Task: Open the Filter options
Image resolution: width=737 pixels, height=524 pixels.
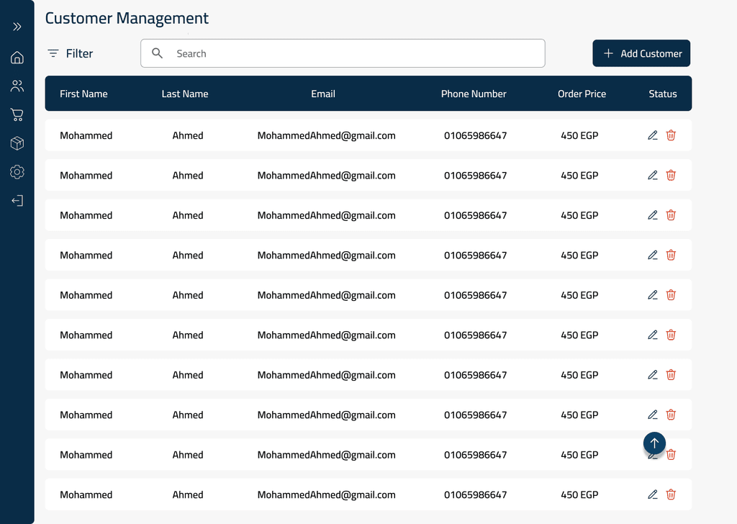Action: [x=71, y=53]
